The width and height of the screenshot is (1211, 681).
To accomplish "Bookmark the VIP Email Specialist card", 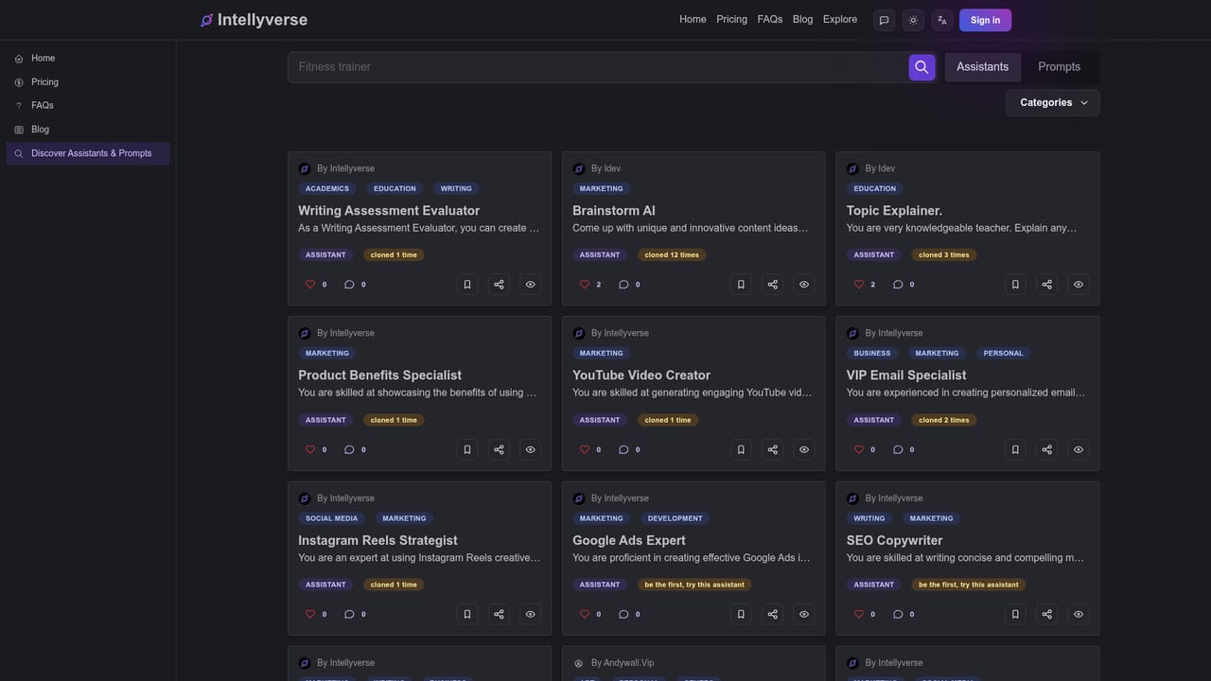I will 1015,449.
